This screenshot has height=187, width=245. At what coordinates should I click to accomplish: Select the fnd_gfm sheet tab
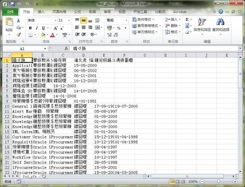[x=30, y=176]
